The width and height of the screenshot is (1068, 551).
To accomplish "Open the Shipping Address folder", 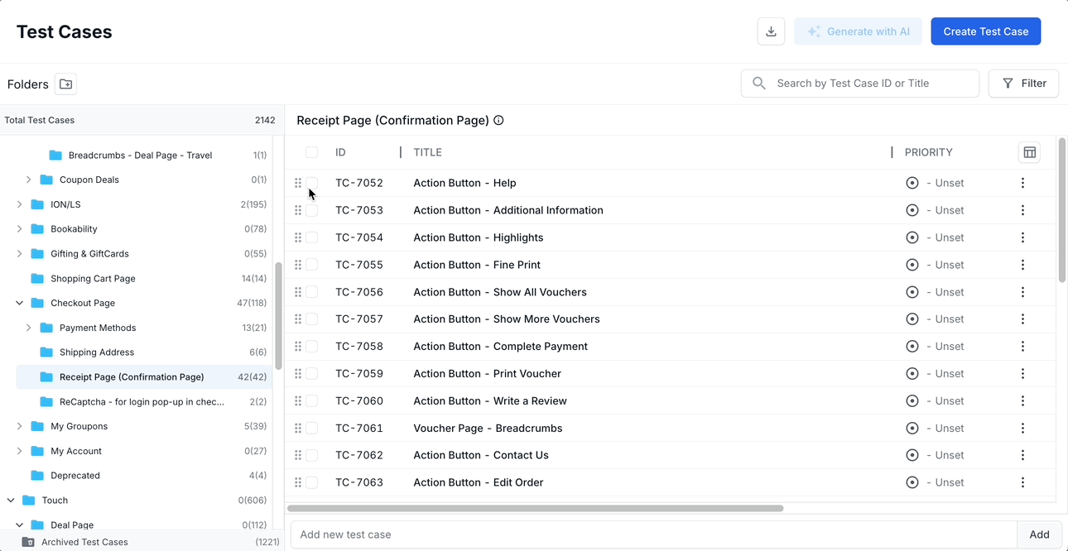I will click(x=96, y=352).
